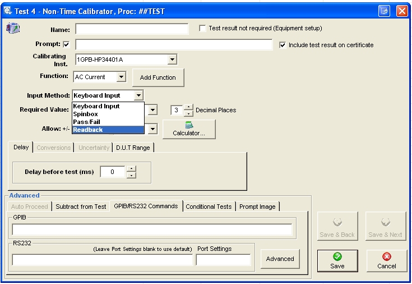
Task: Click the restore window icon in title bar
Action: coord(384,11)
